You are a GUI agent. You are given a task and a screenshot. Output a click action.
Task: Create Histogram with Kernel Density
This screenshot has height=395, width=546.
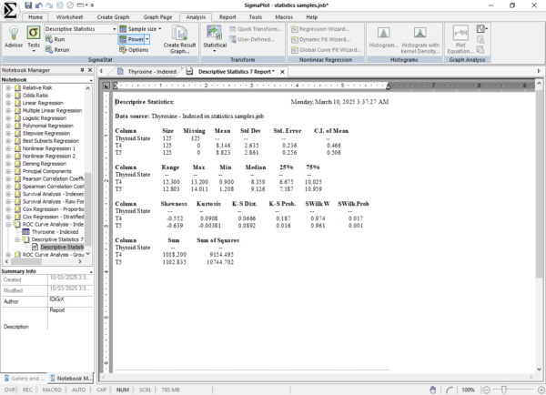420,39
